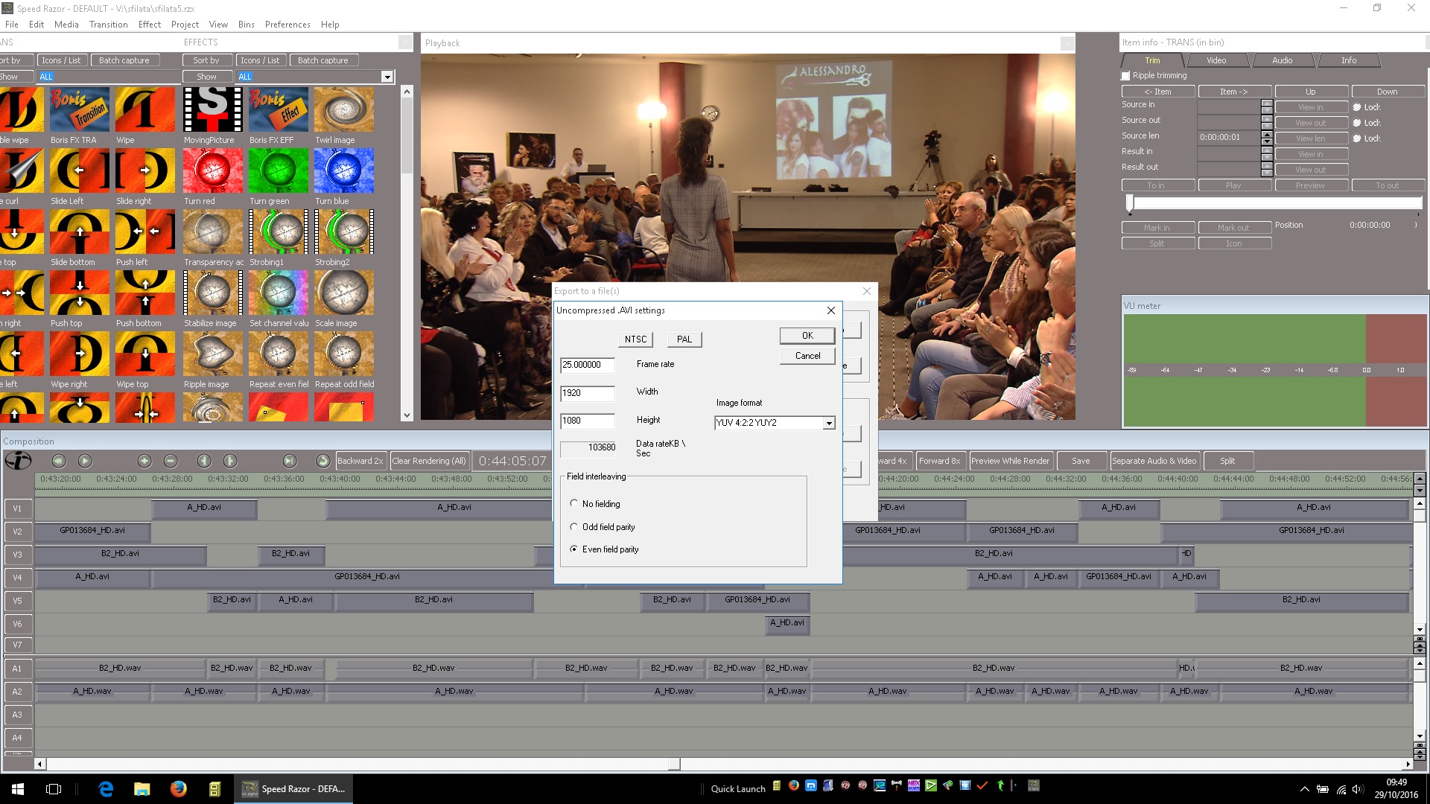The image size is (1430, 804).
Task: Open the Image format YUV dropdown
Action: click(828, 423)
